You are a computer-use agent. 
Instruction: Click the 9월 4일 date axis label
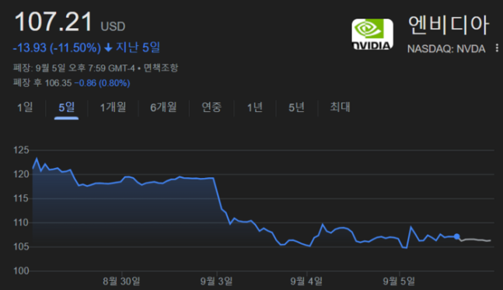[x=306, y=281]
